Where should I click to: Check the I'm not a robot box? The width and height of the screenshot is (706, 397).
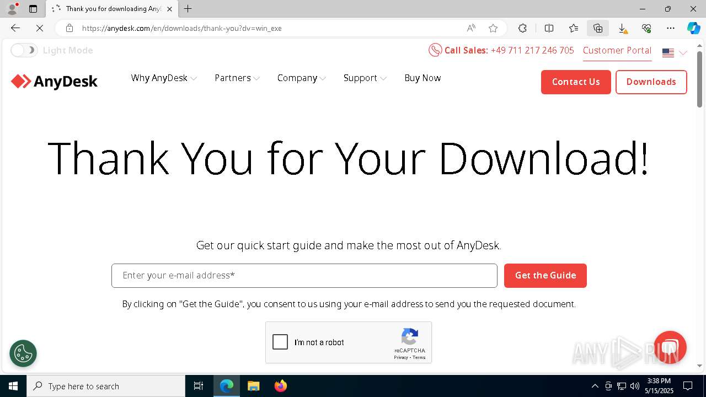(x=280, y=342)
